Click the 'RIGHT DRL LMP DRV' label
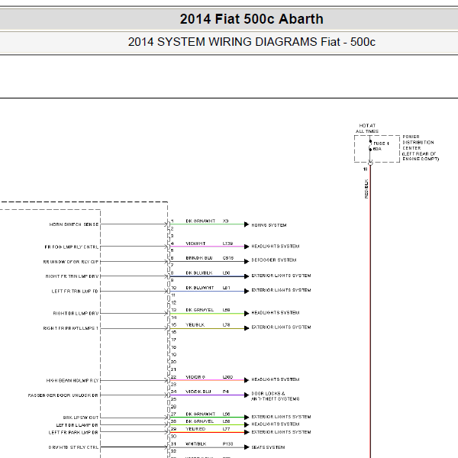Viewport: 458px width, 458px height. (x=76, y=314)
